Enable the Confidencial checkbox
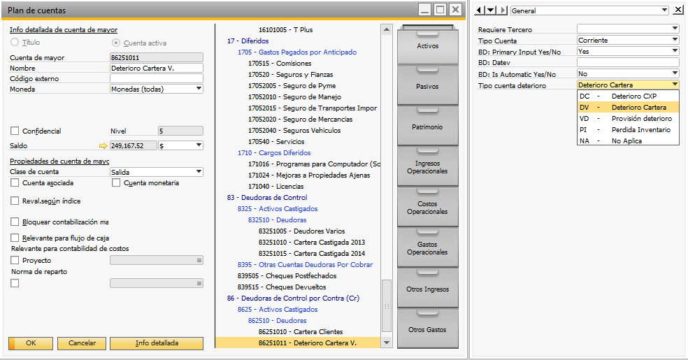The height and width of the screenshot is (360, 688). (15, 131)
